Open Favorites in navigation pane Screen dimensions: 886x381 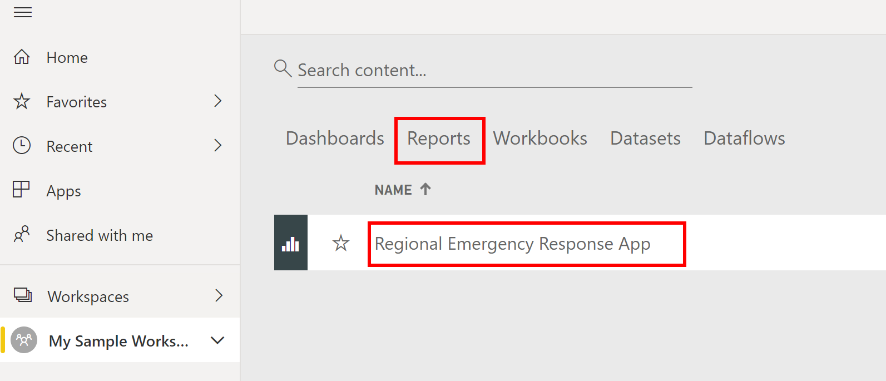pos(77,102)
